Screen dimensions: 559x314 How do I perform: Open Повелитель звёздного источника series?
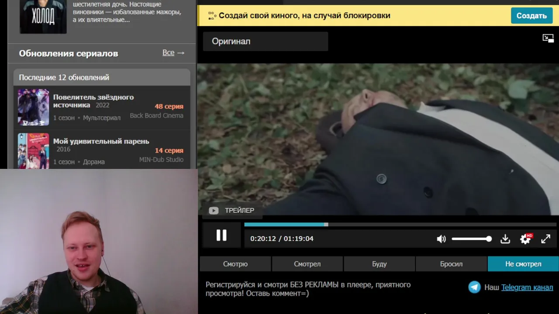coord(93,101)
